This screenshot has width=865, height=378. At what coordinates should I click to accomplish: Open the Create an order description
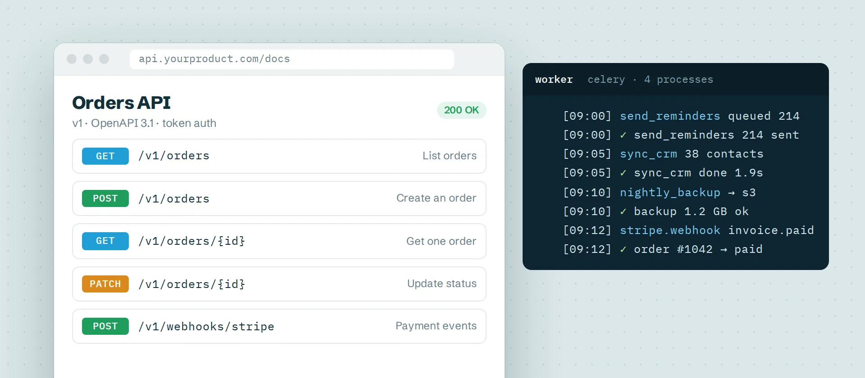pyautogui.click(x=436, y=198)
